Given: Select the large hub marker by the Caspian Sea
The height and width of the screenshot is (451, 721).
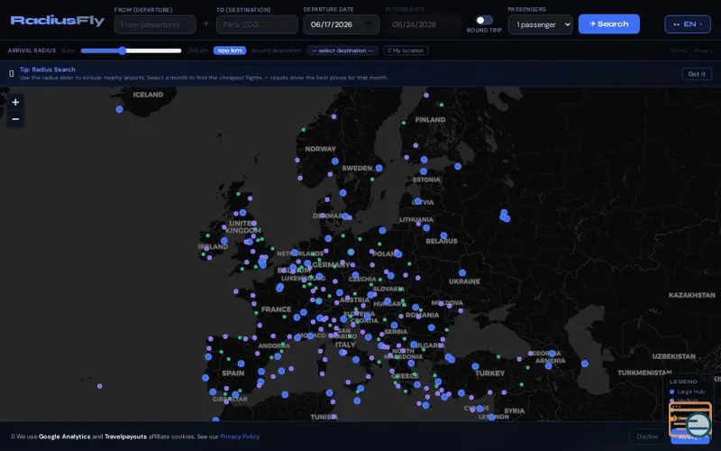Looking at the screenshot, I should coord(584,364).
